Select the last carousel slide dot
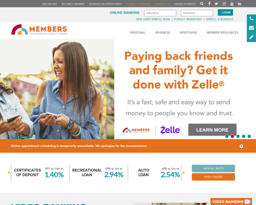 (249, 136)
